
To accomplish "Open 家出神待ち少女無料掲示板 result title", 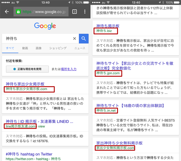I will click(119, 143).
